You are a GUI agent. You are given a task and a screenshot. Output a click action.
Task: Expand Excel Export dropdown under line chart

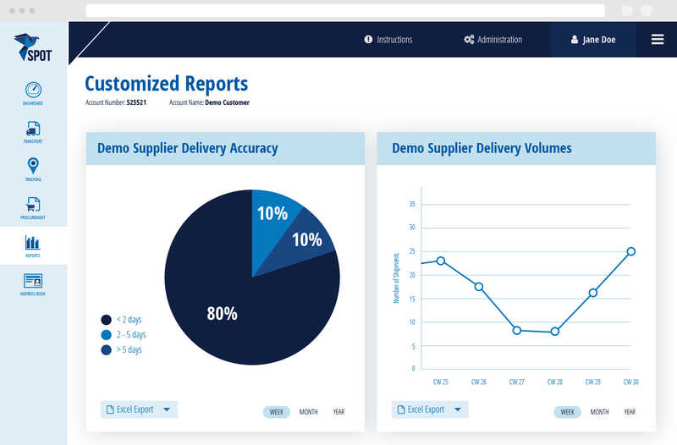pyautogui.click(x=458, y=409)
